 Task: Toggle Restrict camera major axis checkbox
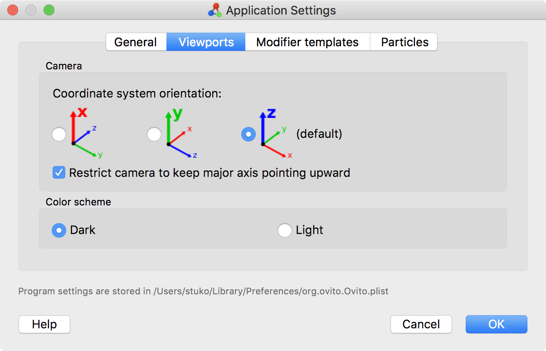(59, 173)
